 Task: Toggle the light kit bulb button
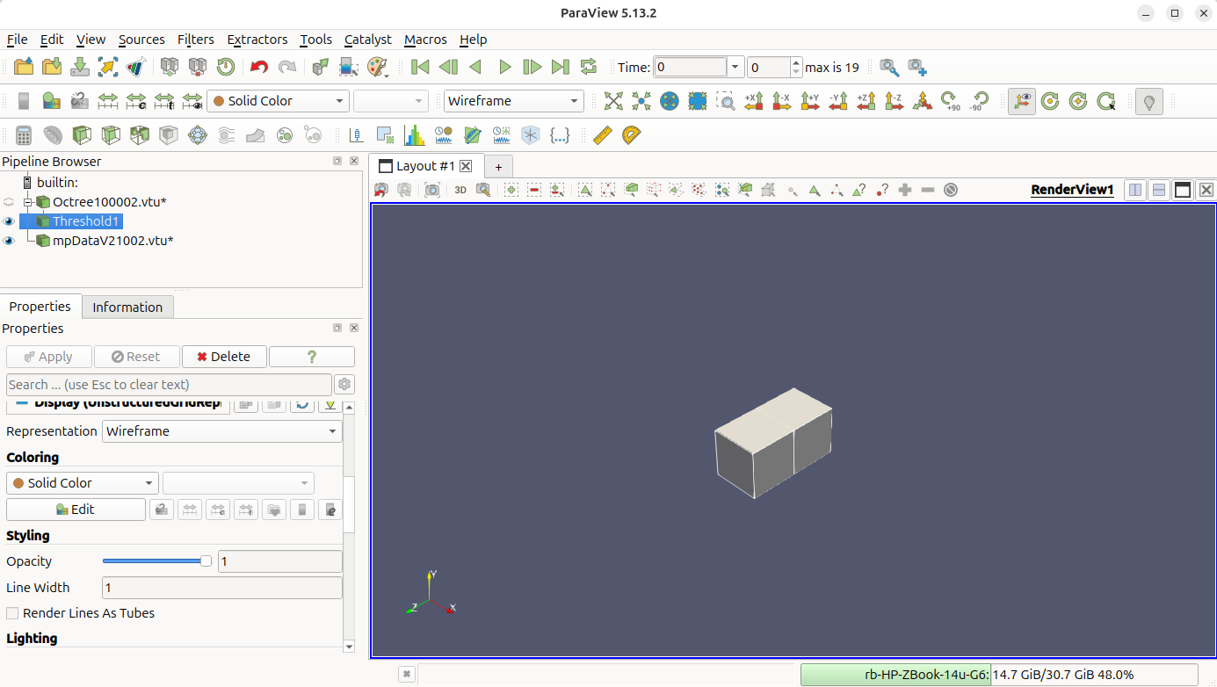coord(1148,101)
